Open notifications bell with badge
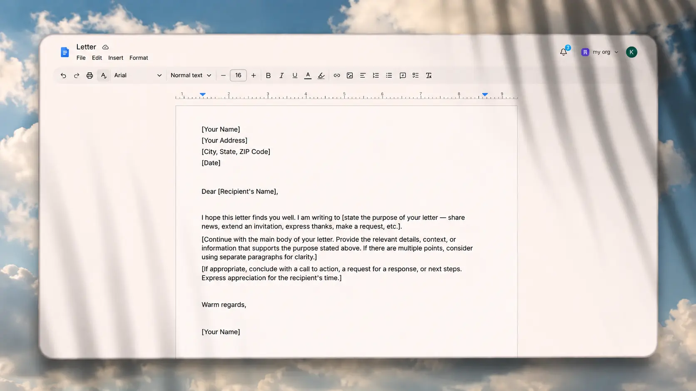The height and width of the screenshot is (391, 696). pyautogui.click(x=564, y=52)
